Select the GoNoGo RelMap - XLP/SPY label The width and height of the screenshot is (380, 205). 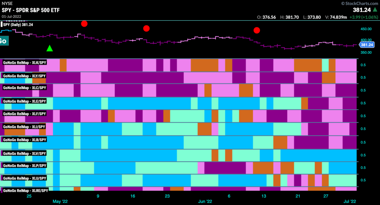point(24,166)
